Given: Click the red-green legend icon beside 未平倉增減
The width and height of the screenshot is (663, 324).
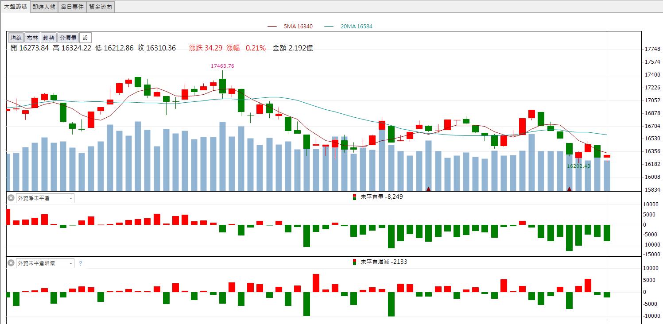Looking at the screenshot, I should tap(354, 262).
